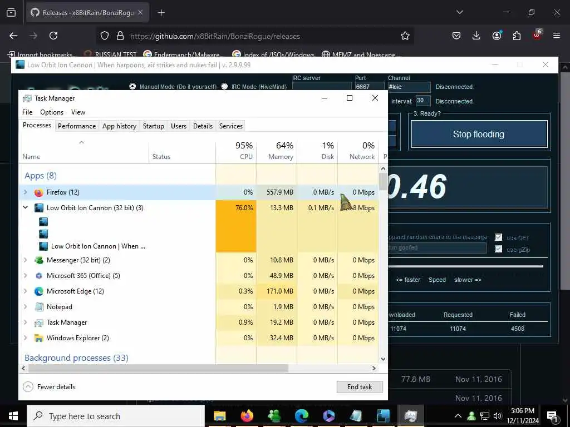This screenshot has height=427, width=570.
Task: Switch to the Services tab
Action: point(231,126)
